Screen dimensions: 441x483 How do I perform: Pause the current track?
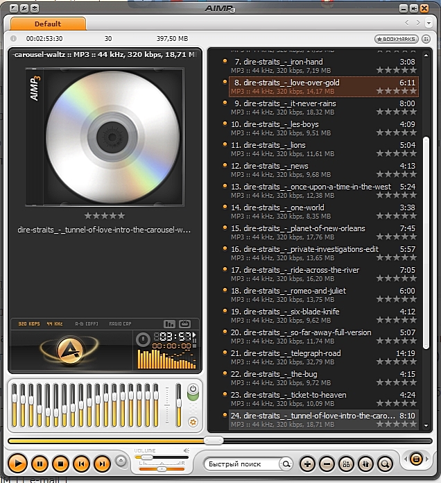pyautogui.click(x=40, y=464)
